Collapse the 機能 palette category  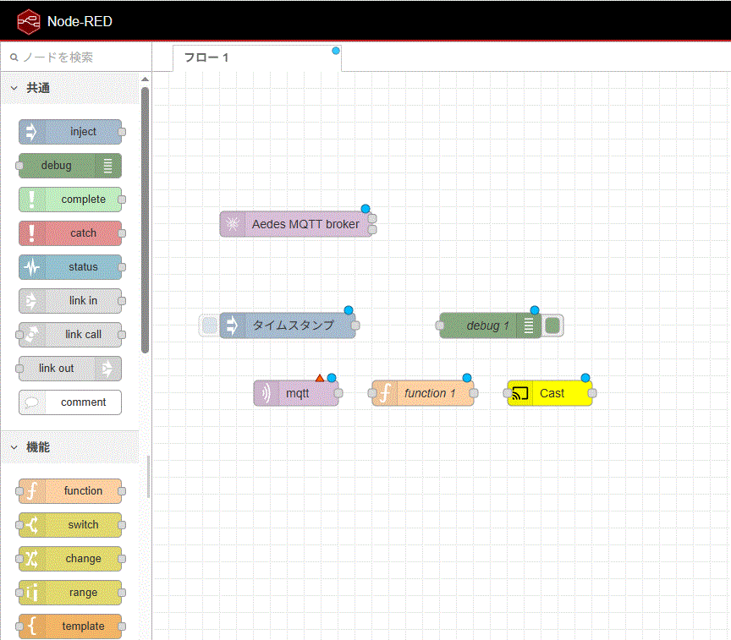pyautogui.click(x=14, y=447)
